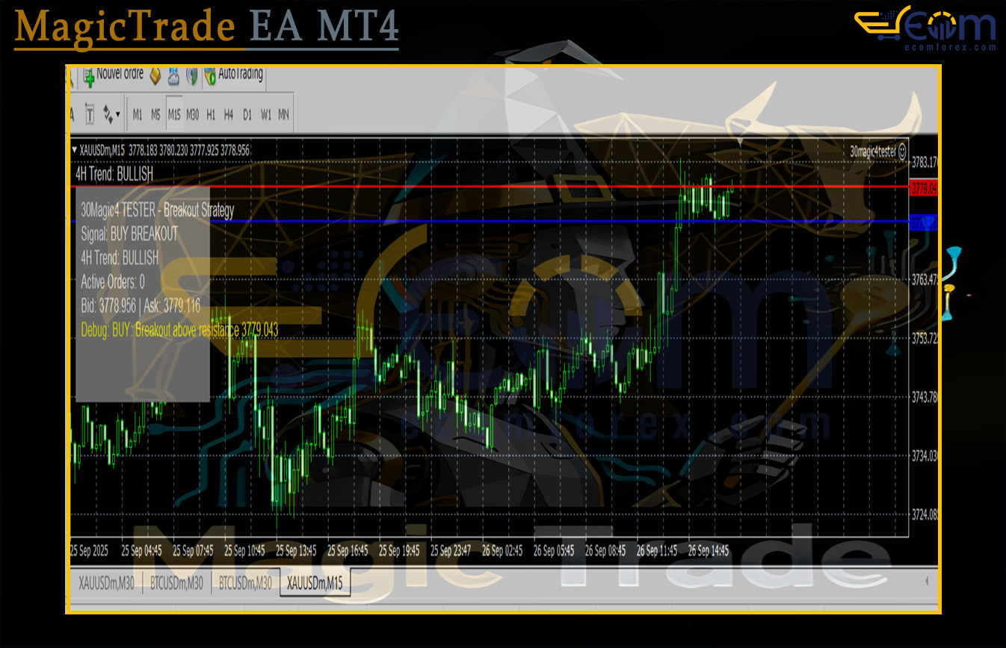This screenshot has height=648, width=1006.
Task: Select the H1 timeframe button
Action: tap(211, 115)
